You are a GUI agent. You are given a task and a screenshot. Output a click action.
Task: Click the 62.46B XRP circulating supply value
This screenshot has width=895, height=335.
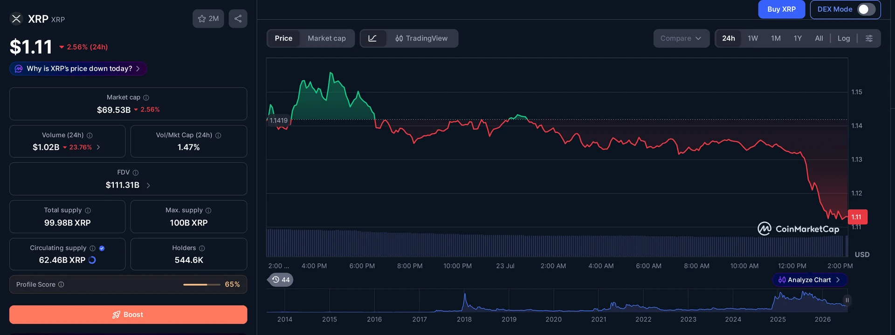[62, 260]
